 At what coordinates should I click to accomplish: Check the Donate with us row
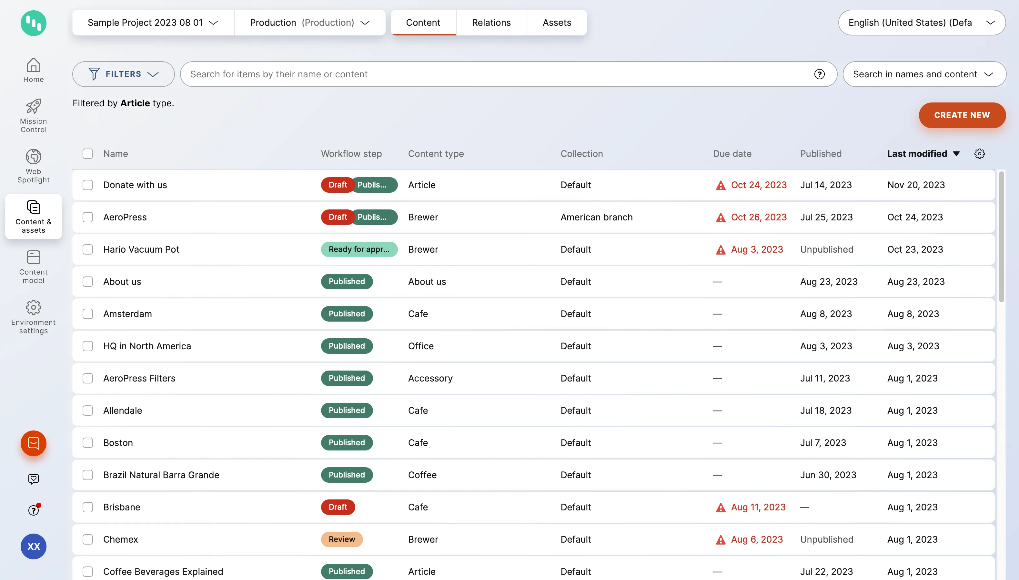(x=88, y=185)
